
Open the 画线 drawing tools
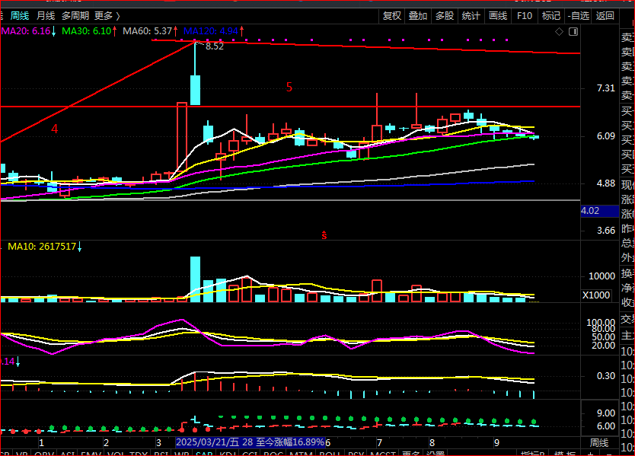pos(498,16)
